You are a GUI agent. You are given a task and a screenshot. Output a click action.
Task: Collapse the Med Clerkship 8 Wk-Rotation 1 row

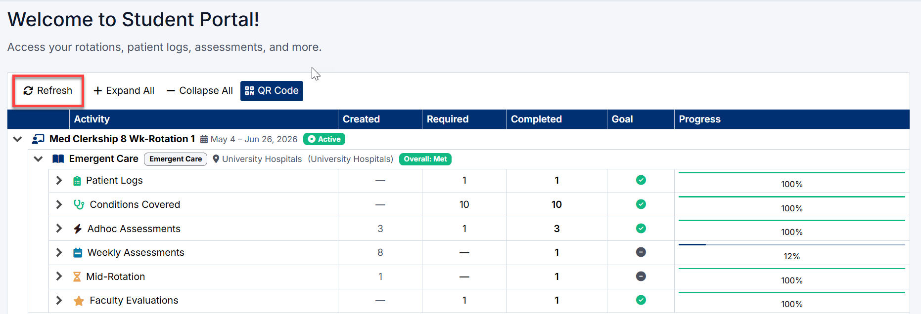point(17,139)
